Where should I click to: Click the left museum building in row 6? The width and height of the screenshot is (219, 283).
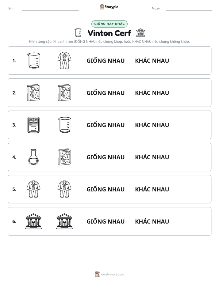coord(33,221)
